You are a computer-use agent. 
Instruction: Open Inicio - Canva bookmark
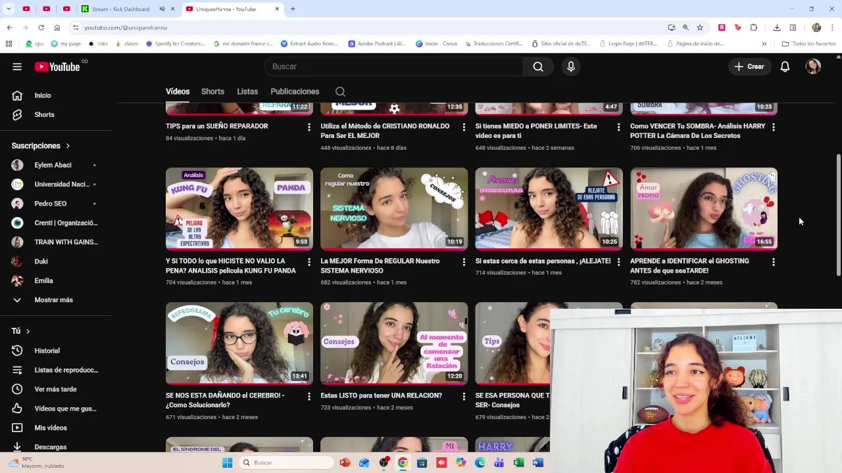coord(435,44)
